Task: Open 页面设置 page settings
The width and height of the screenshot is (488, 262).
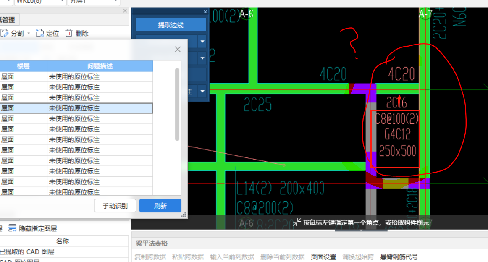Action: coord(323,257)
